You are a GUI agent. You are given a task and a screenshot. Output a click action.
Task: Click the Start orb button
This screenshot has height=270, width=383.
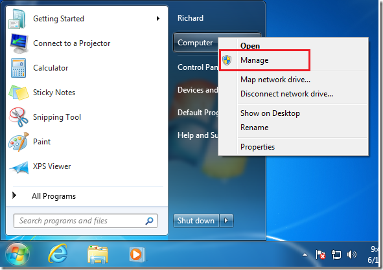tap(17, 254)
